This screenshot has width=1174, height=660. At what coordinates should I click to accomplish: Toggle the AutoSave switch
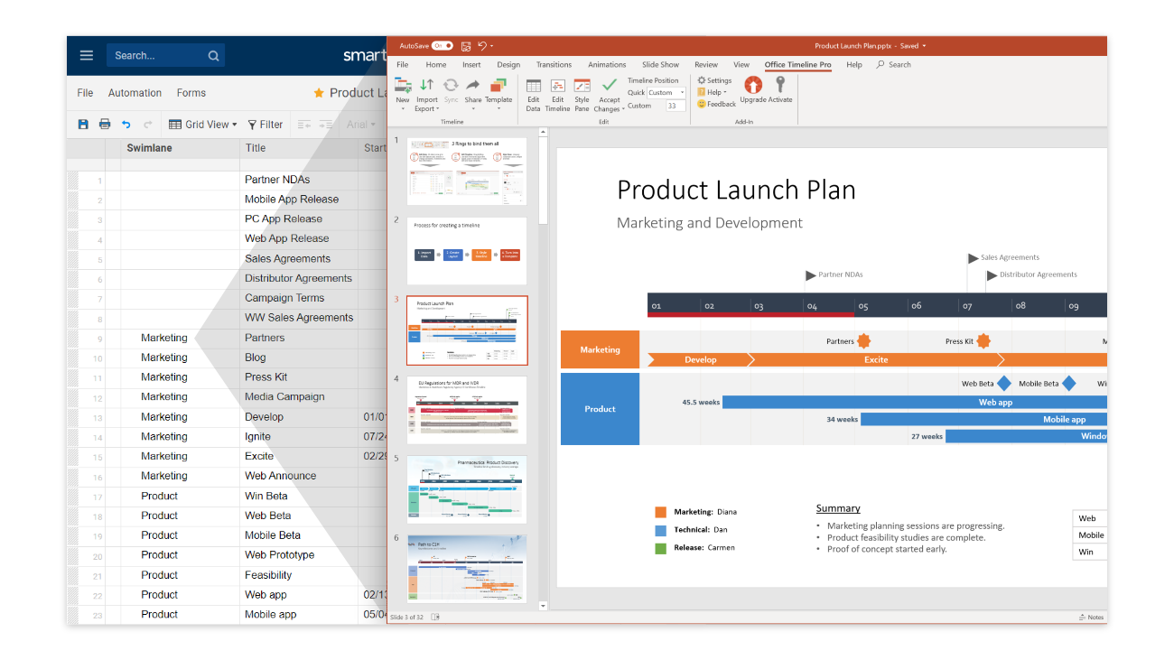coord(442,45)
